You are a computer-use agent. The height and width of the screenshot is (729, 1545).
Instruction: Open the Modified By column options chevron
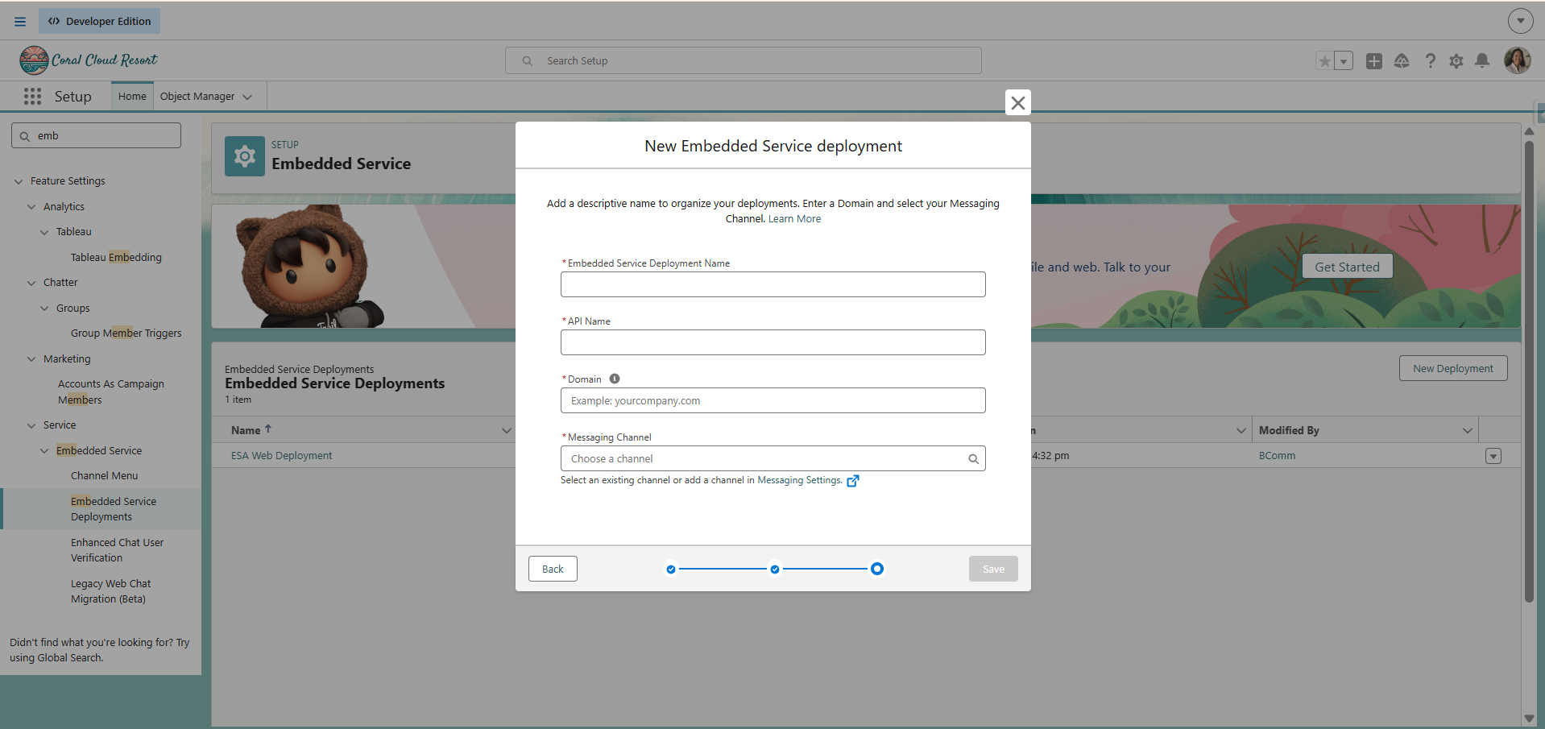(x=1467, y=430)
